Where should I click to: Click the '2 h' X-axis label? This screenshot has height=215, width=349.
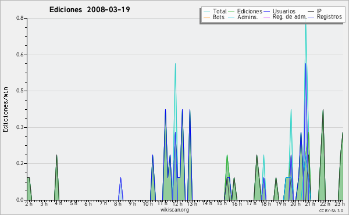pos(29,203)
